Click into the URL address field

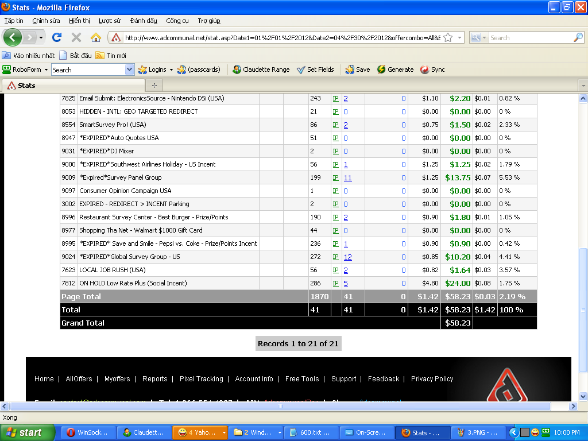click(283, 37)
